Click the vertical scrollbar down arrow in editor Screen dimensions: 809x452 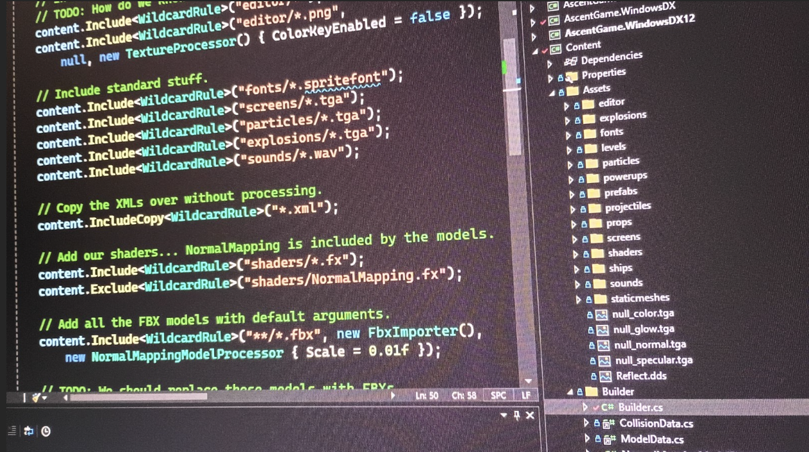(529, 381)
